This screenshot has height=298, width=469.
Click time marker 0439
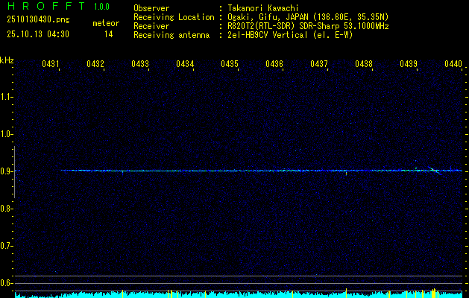(x=409, y=63)
